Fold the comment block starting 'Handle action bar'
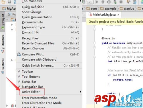Viewport: 143px width, 108px height. click(x=95, y=47)
